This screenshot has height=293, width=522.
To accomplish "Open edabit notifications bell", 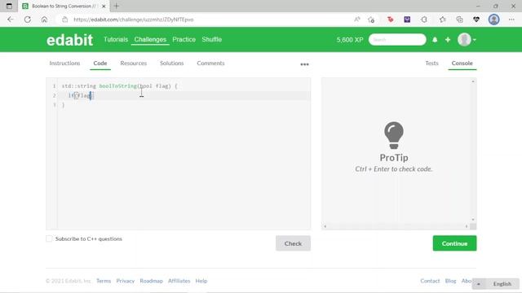I will point(435,40).
